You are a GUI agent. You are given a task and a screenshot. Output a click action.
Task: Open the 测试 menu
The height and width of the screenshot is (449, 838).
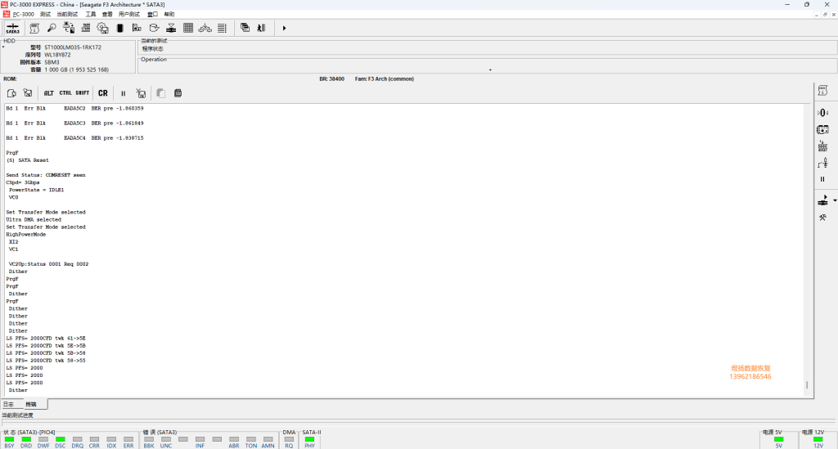click(46, 15)
